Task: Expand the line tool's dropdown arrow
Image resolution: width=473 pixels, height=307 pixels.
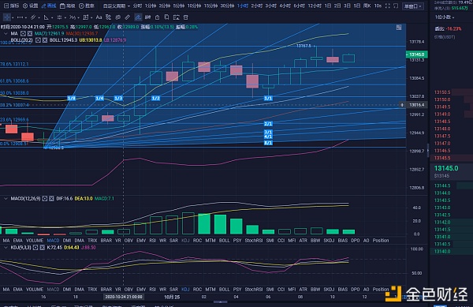Action: pos(25,18)
